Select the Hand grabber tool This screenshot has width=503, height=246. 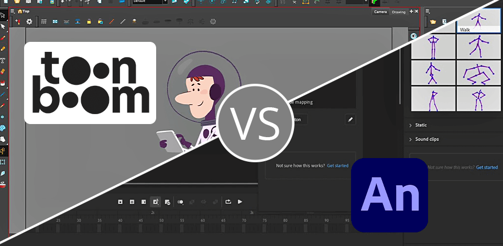point(3,139)
